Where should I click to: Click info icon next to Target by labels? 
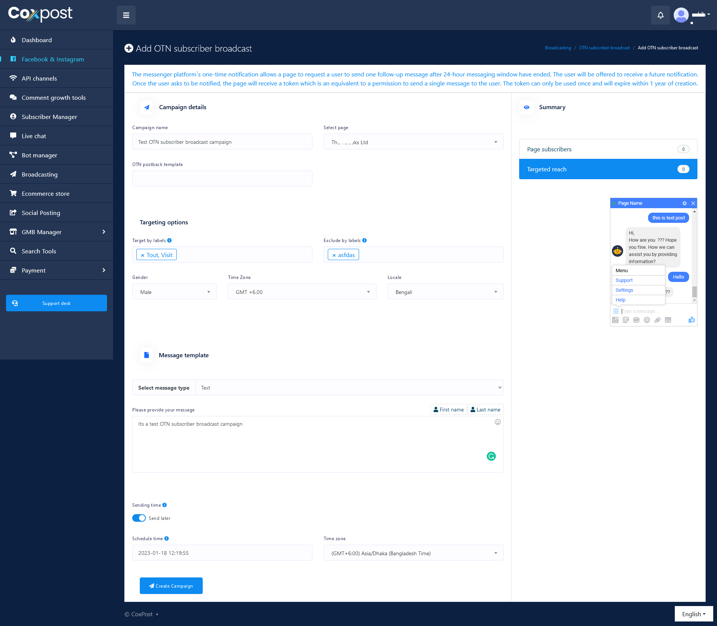[x=169, y=240]
